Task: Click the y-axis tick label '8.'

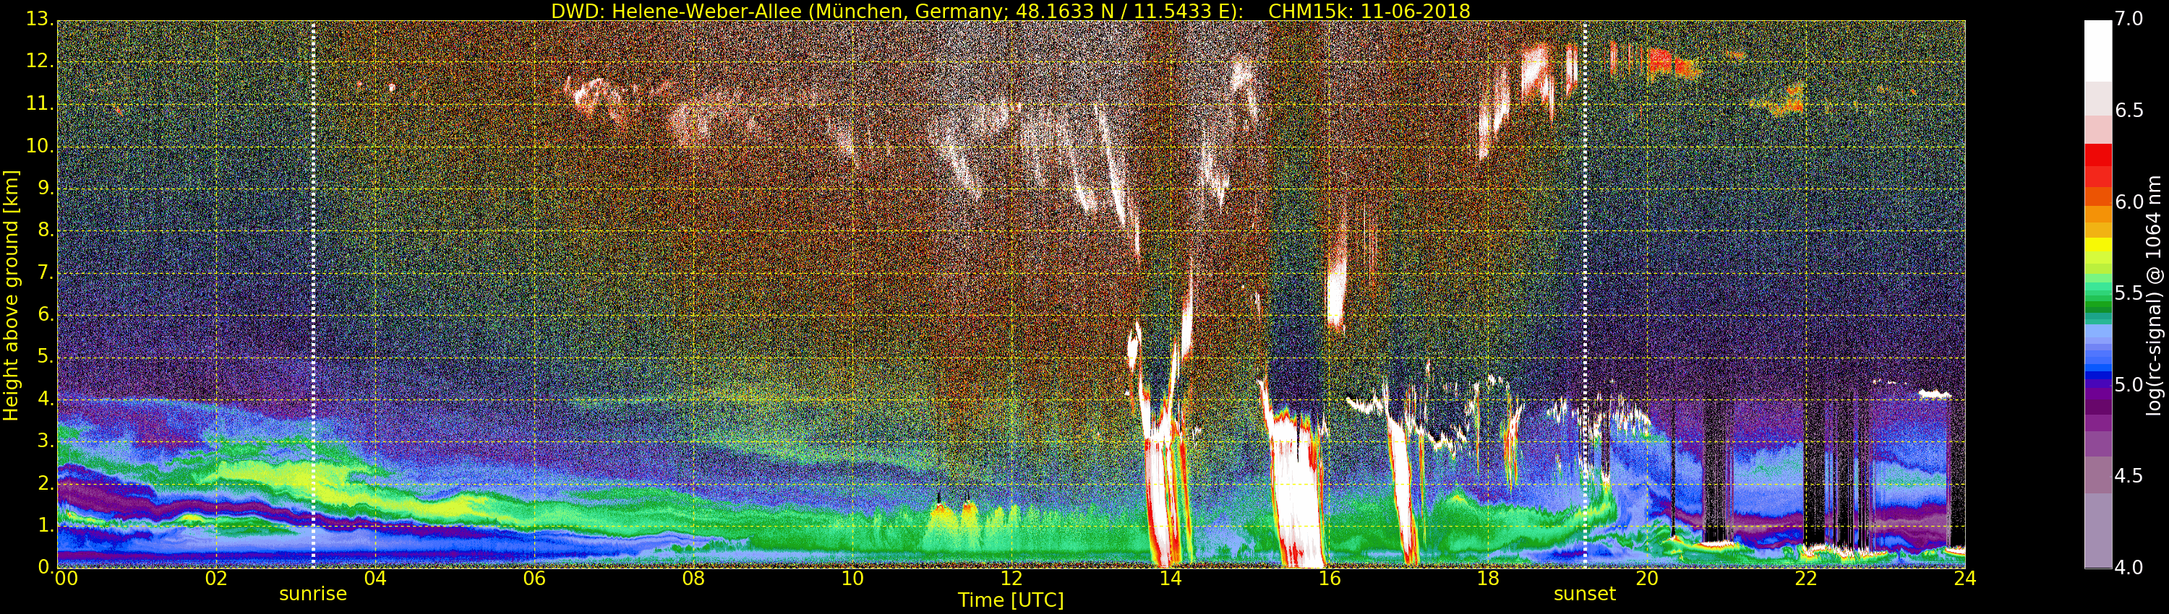Action: coord(46,230)
